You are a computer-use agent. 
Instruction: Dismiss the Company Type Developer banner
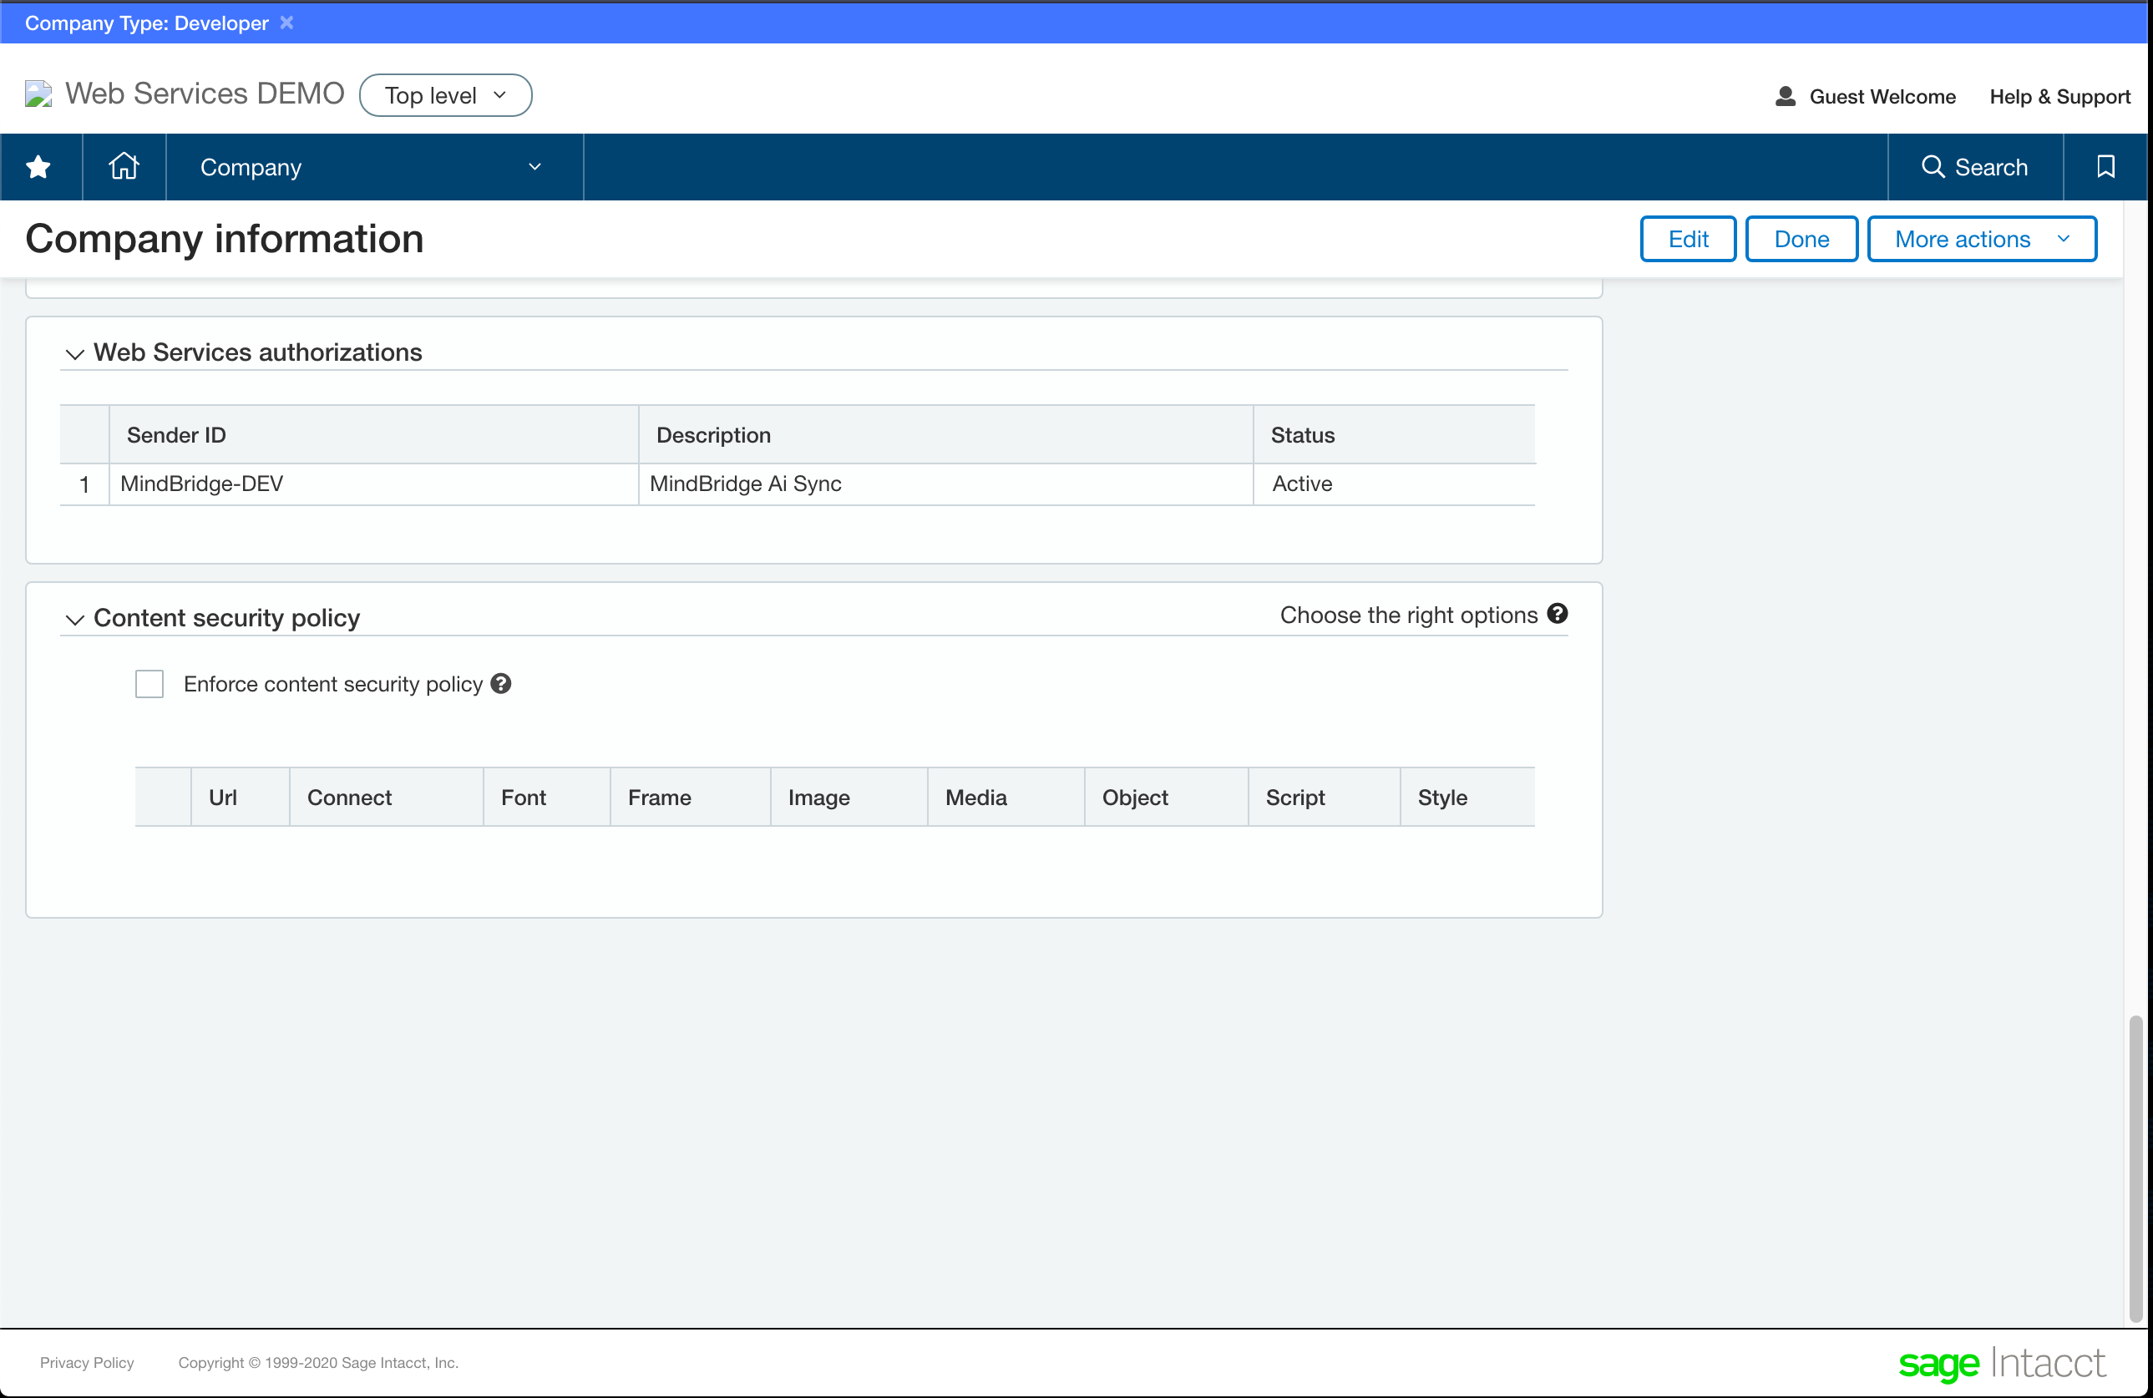click(x=286, y=23)
